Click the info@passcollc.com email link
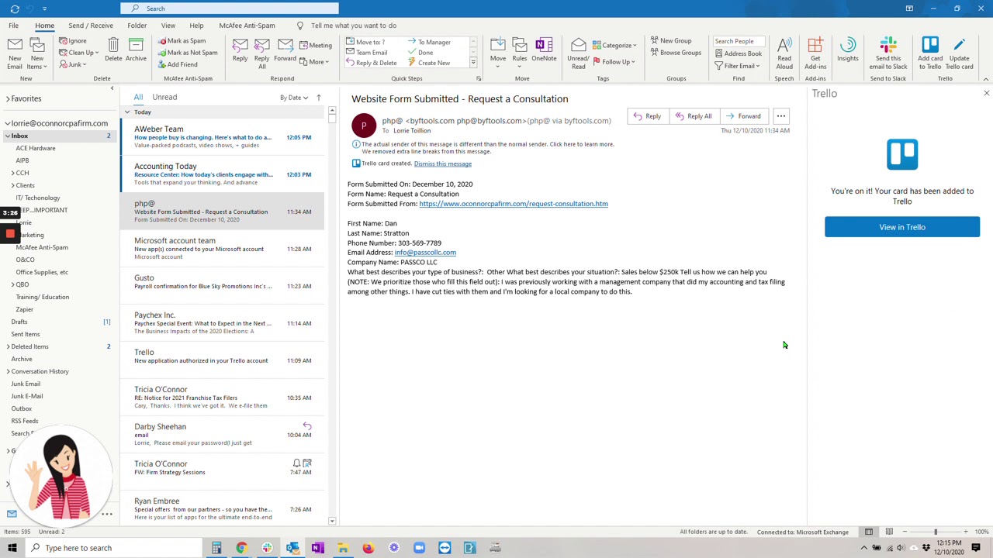Viewport: 993px width, 558px height. (x=425, y=253)
